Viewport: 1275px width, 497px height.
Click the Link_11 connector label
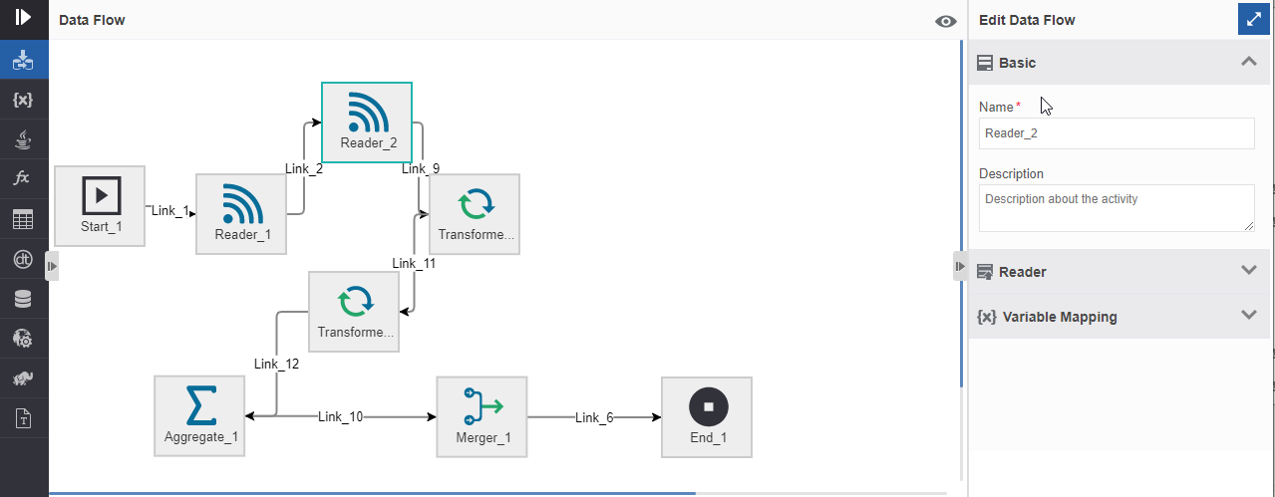coord(414,263)
